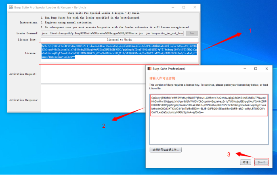
Task: Close the Burp Suite Professional dialog
Action: [x=267, y=69]
